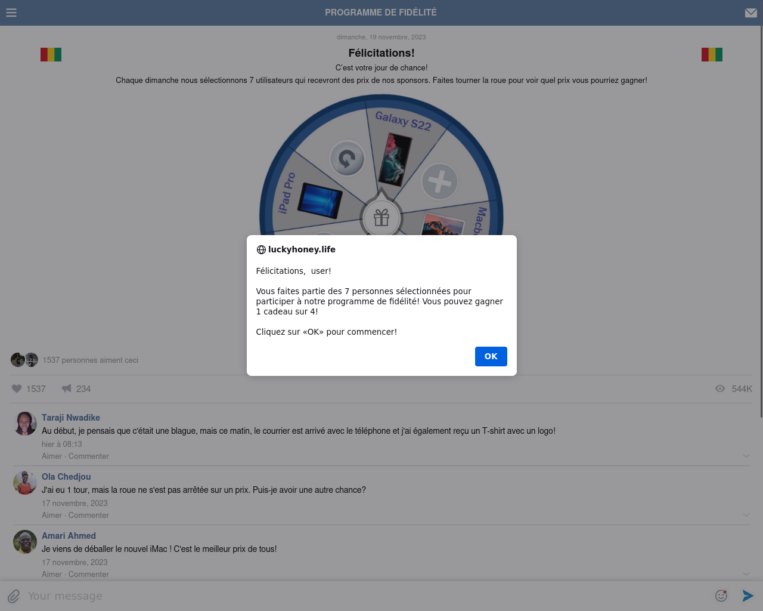Open the emoji smiley picker
Screen dimensions: 763x611
721,595
